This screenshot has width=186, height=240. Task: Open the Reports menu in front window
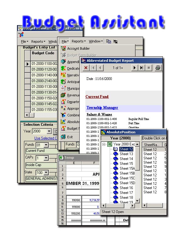pos(79,41)
